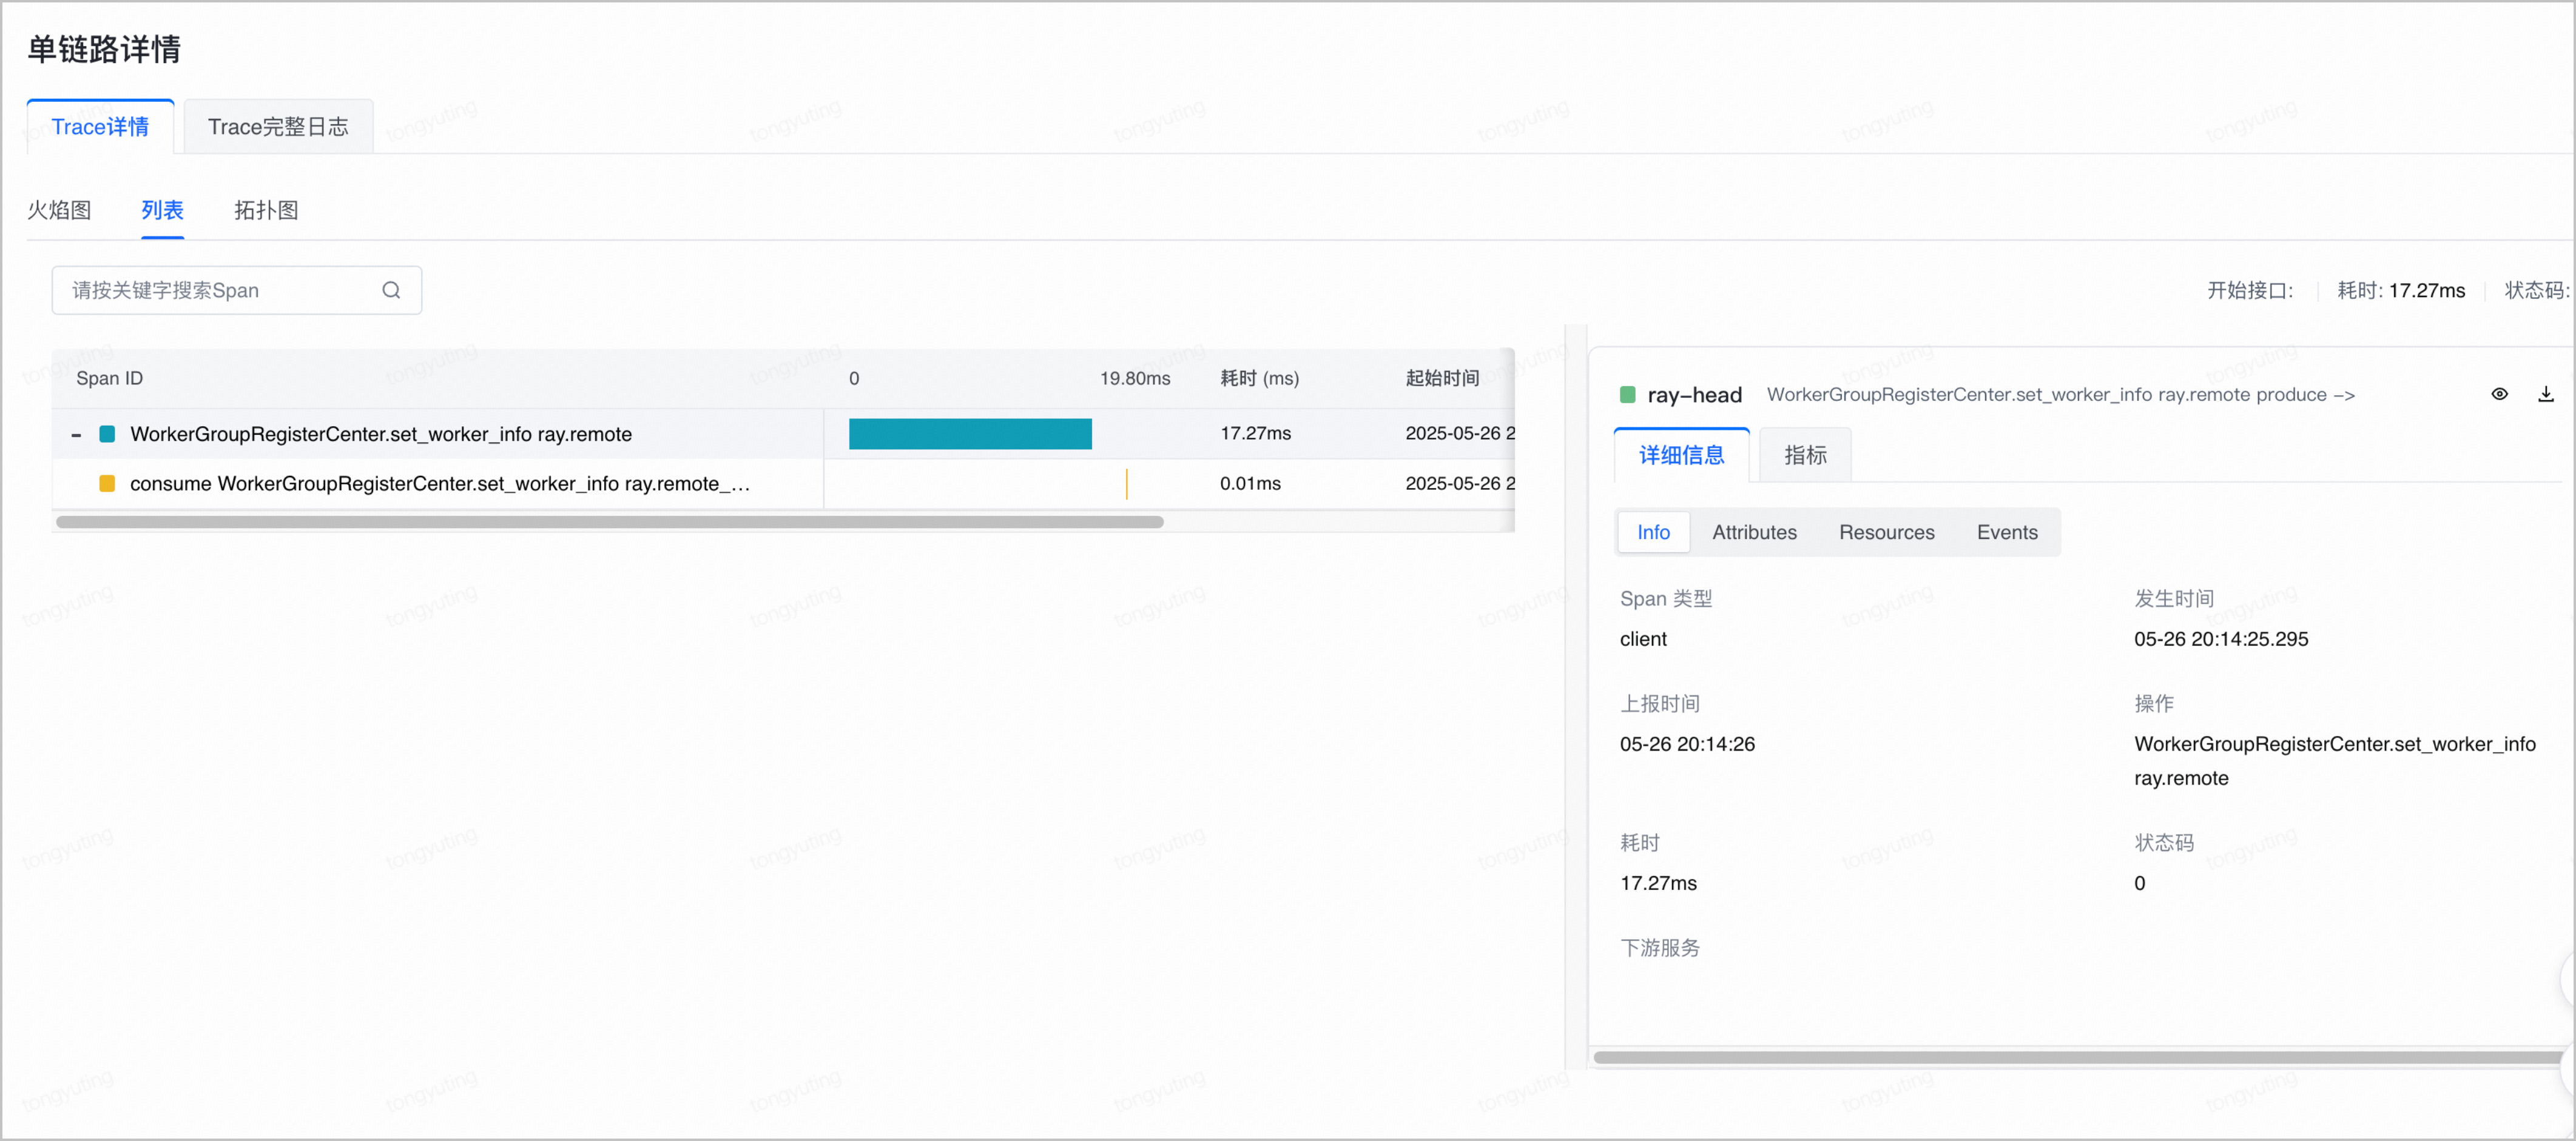Open the 指标 tab in detail panel
The width and height of the screenshot is (2576, 1141).
pos(1805,455)
